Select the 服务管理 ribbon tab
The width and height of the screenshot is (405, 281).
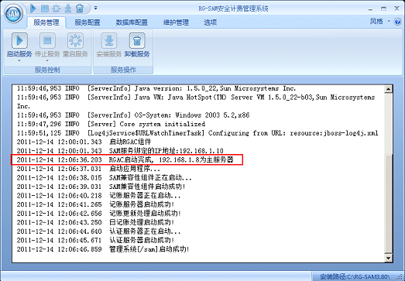coord(46,22)
